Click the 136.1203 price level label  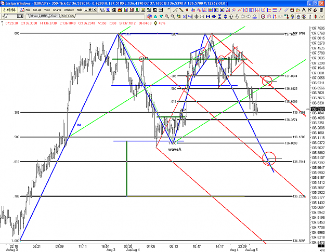[298, 137]
